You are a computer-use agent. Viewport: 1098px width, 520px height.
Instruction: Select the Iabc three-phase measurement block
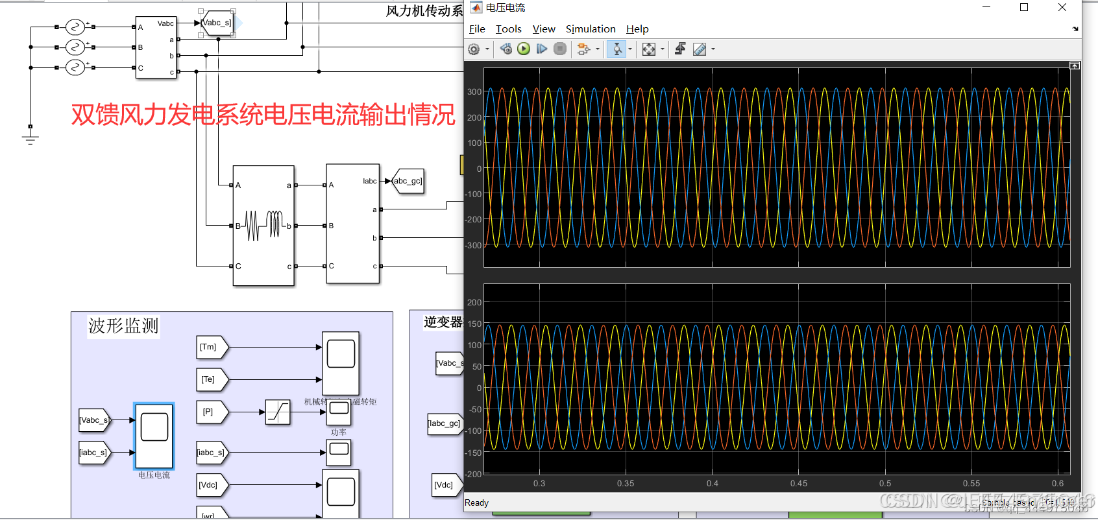(353, 224)
